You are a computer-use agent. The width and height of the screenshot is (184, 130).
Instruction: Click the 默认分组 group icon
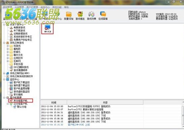15,107
